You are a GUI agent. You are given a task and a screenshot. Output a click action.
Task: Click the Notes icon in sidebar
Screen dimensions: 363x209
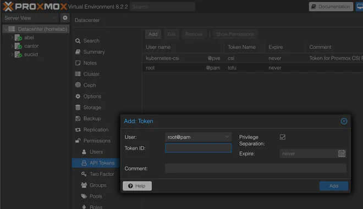pos(78,63)
